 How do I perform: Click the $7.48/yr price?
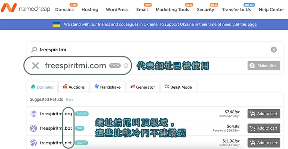(232, 112)
